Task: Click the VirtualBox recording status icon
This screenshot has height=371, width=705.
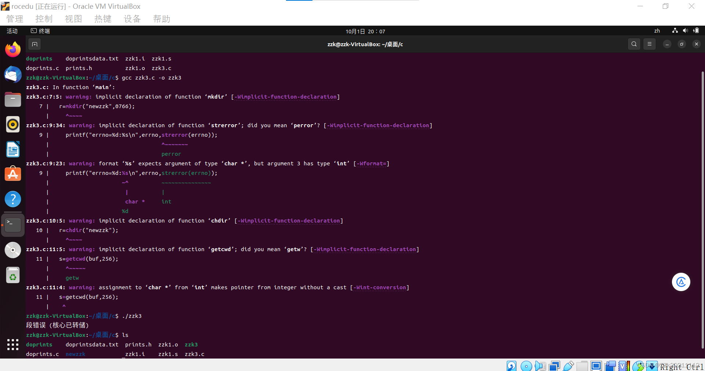Action: point(610,366)
